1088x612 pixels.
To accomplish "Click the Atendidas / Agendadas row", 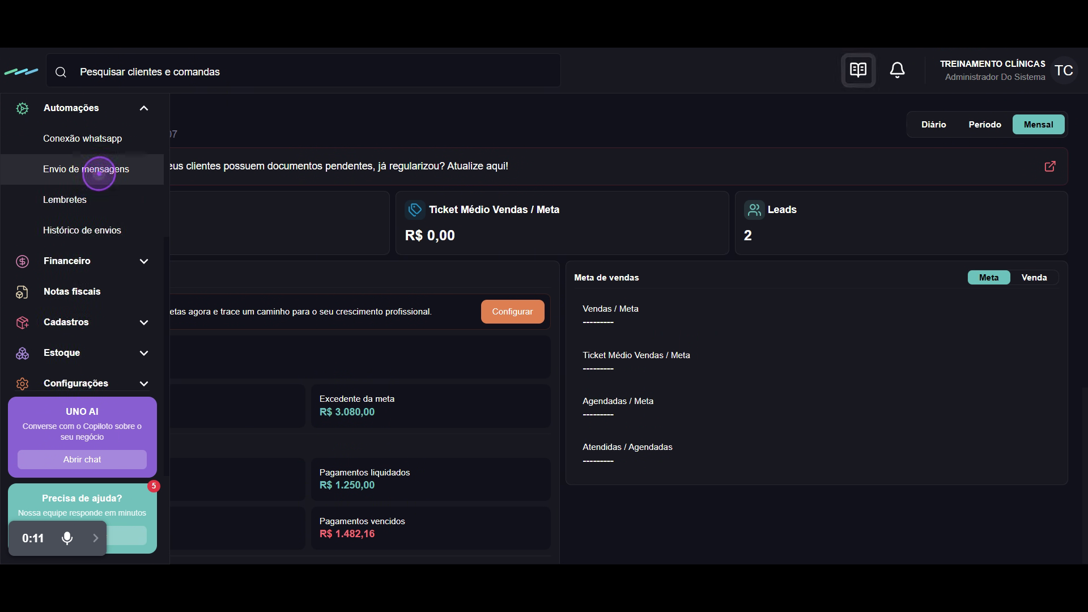I will pyautogui.click(x=627, y=453).
